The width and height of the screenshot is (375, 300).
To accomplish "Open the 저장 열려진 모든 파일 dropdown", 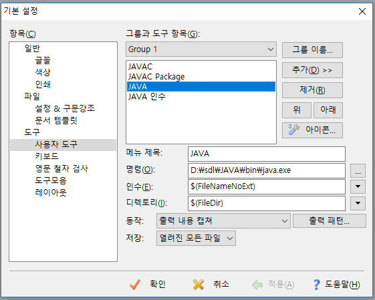I will [x=196, y=238].
